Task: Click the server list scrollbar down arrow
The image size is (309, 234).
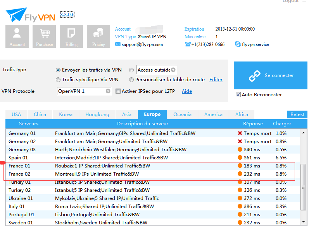Action: pyautogui.click(x=304, y=222)
